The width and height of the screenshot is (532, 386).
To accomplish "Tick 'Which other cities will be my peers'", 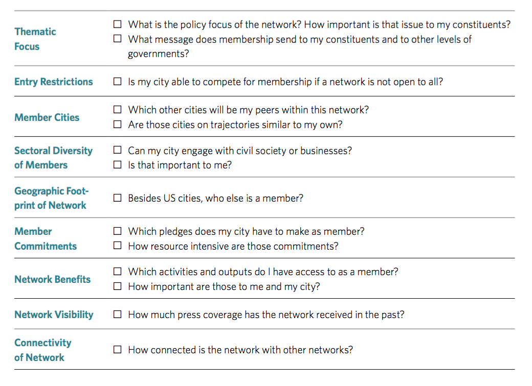I will click(x=117, y=109).
